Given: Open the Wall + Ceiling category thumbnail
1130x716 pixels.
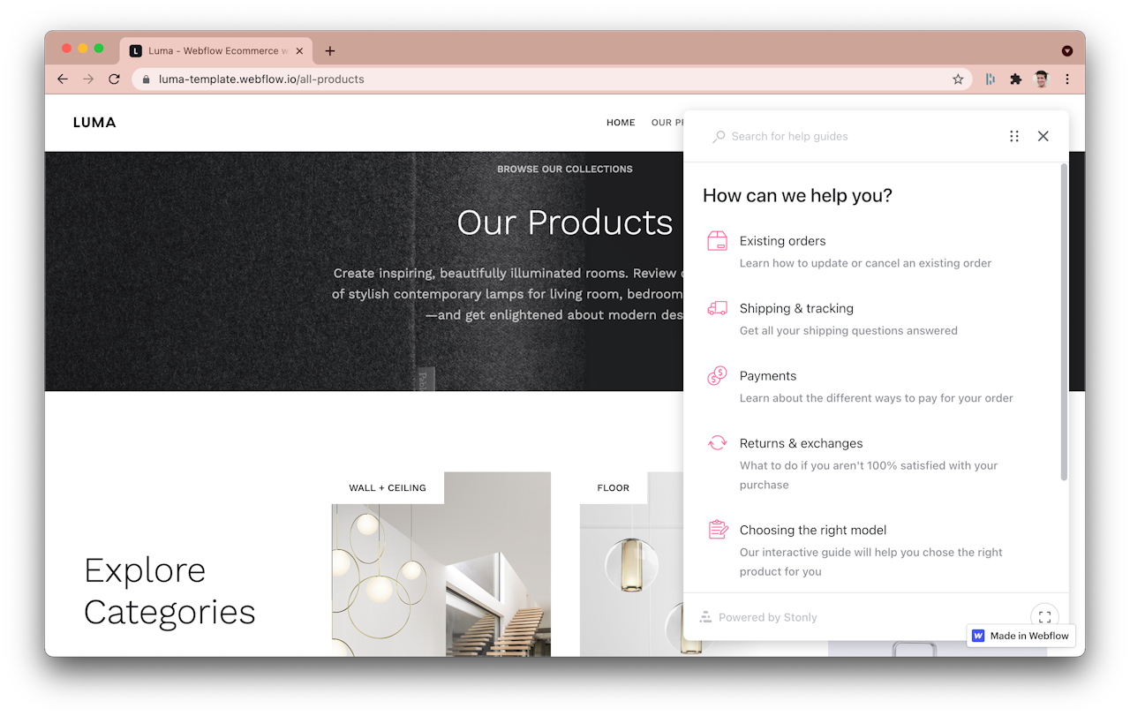Looking at the screenshot, I should (x=441, y=564).
